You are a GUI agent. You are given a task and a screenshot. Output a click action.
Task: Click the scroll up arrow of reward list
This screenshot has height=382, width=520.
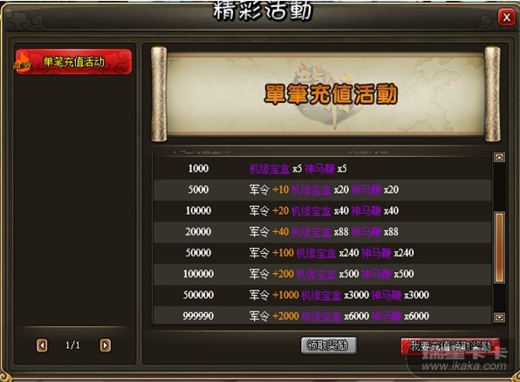(x=499, y=157)
